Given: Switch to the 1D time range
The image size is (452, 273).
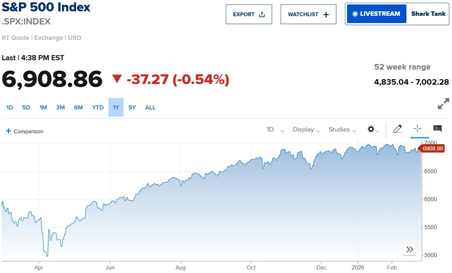Looking at the screenshot, I should (10, 107).
